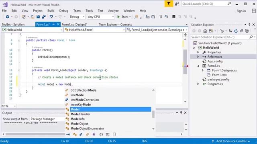This screenshot has width=257, height=144.
Task: Switch to the NuGet - Solution tab
Action: [x=13, y=24]
